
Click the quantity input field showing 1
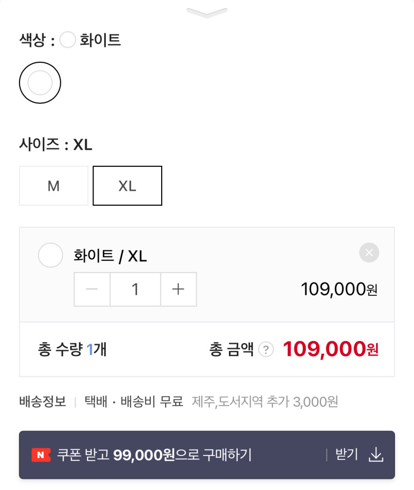click(135, 290)
